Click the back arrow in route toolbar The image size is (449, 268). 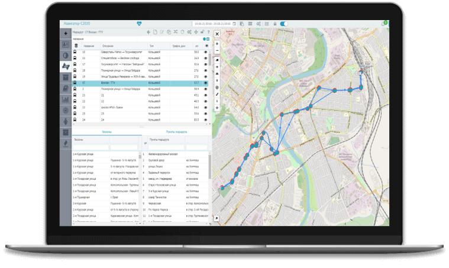(148, 32)
